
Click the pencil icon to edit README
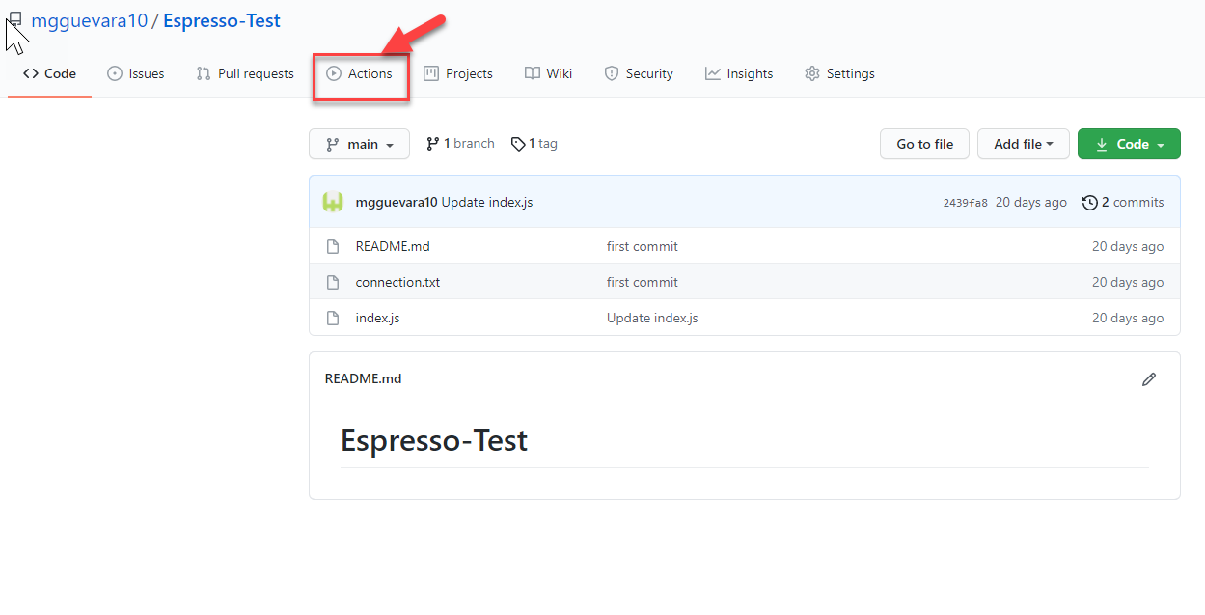[1149, 379]
